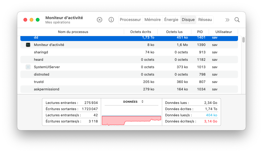Viewport: 263px width, 153px height.
Task: Sort by Nom du processus column
Action: click(73, 32)
